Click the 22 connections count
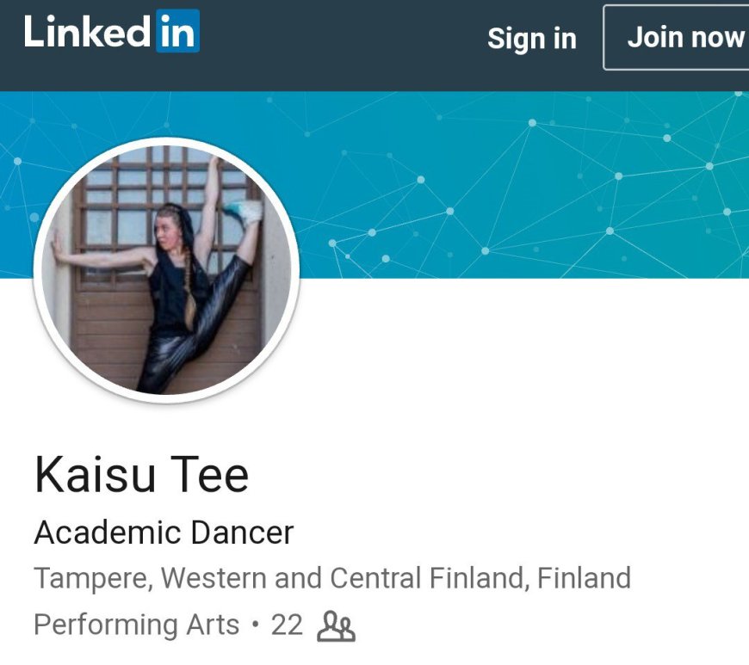 287,625
